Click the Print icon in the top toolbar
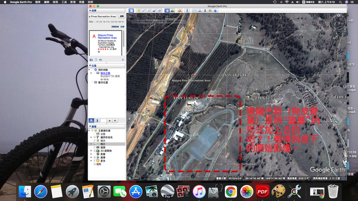 click(x=200, y=10)
